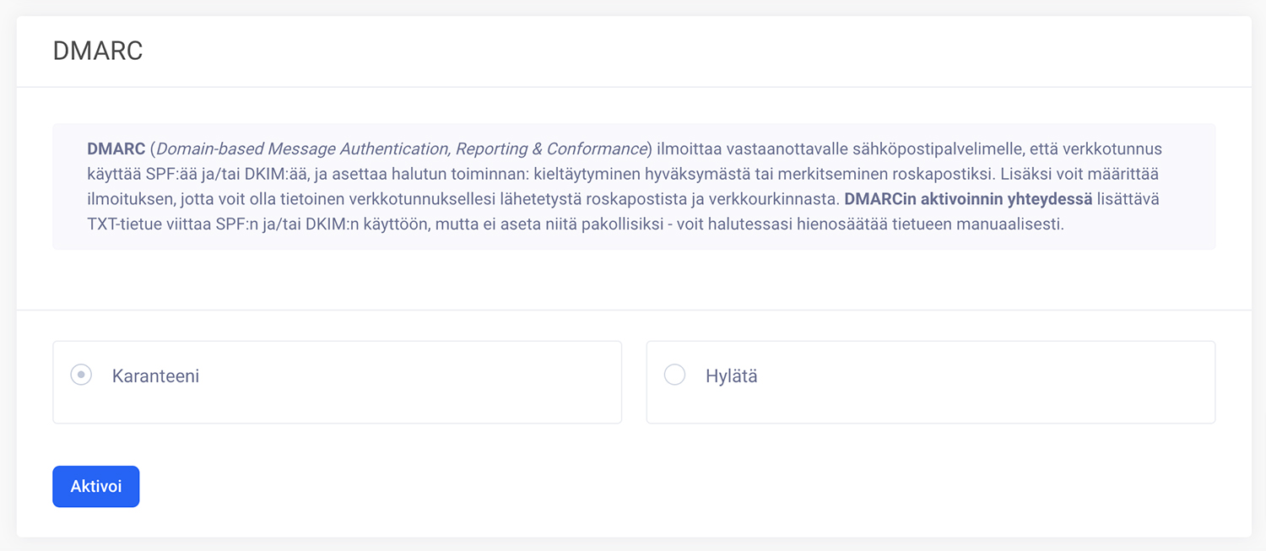Select the Hylätä radio button
The image size is (1266, 551).
point(674,375)
